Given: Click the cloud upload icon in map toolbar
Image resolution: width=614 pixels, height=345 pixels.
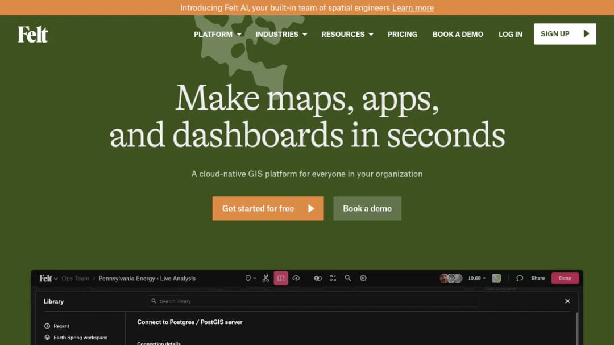Looking at the screenshot, I should [x=296, y=278].
